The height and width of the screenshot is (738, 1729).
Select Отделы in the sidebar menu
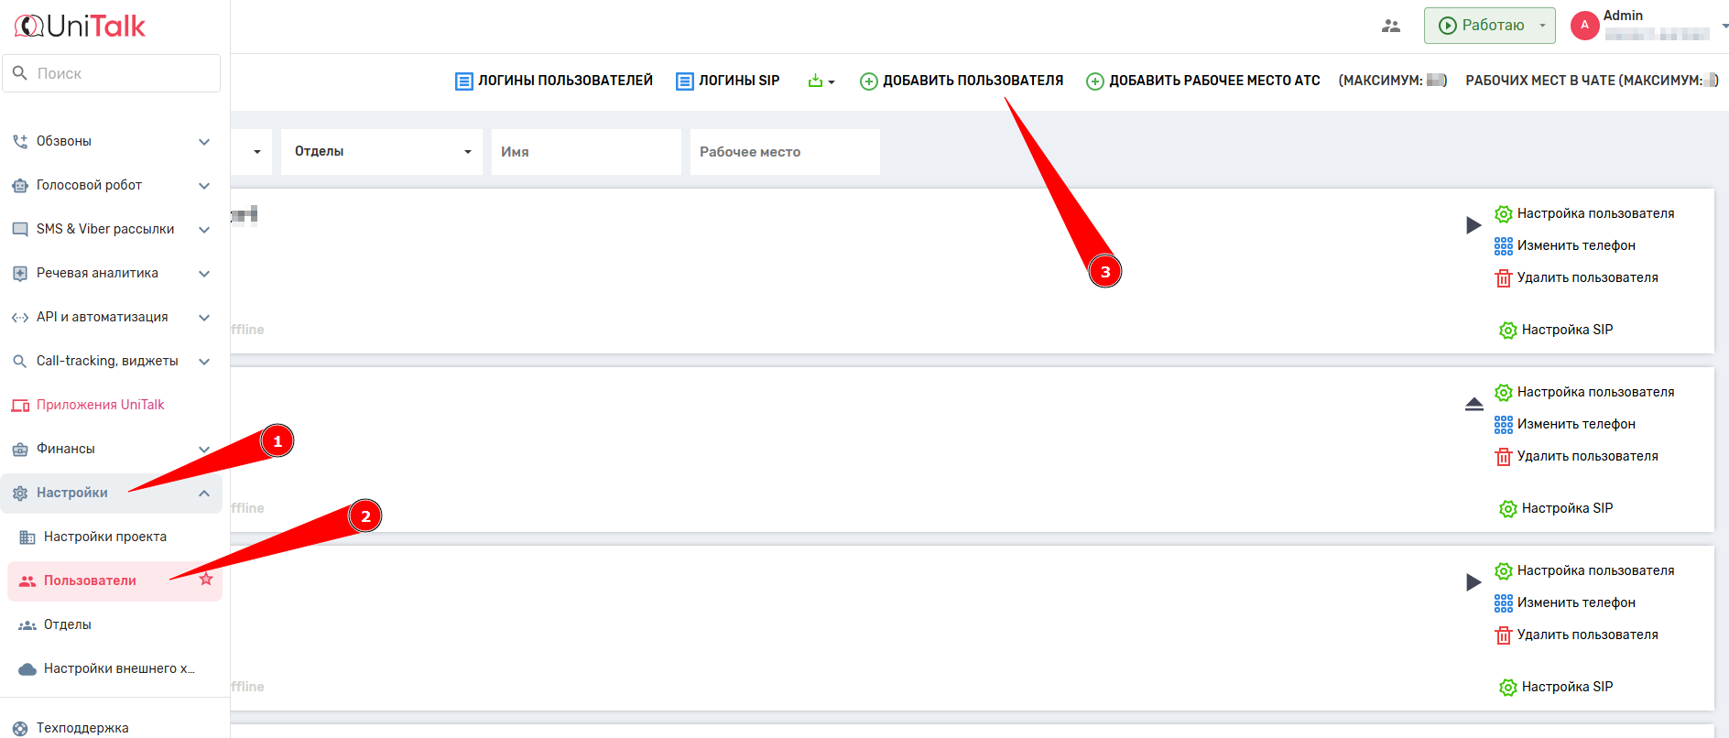68,625
